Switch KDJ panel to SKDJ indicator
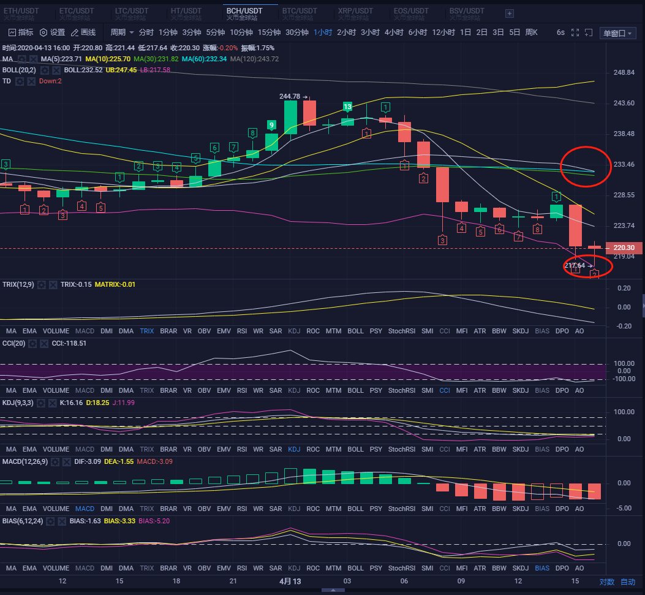645x595 pixels. [x=521, y=450]
